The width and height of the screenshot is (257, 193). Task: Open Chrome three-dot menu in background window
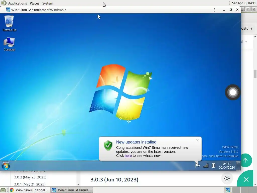click(251, 28)
